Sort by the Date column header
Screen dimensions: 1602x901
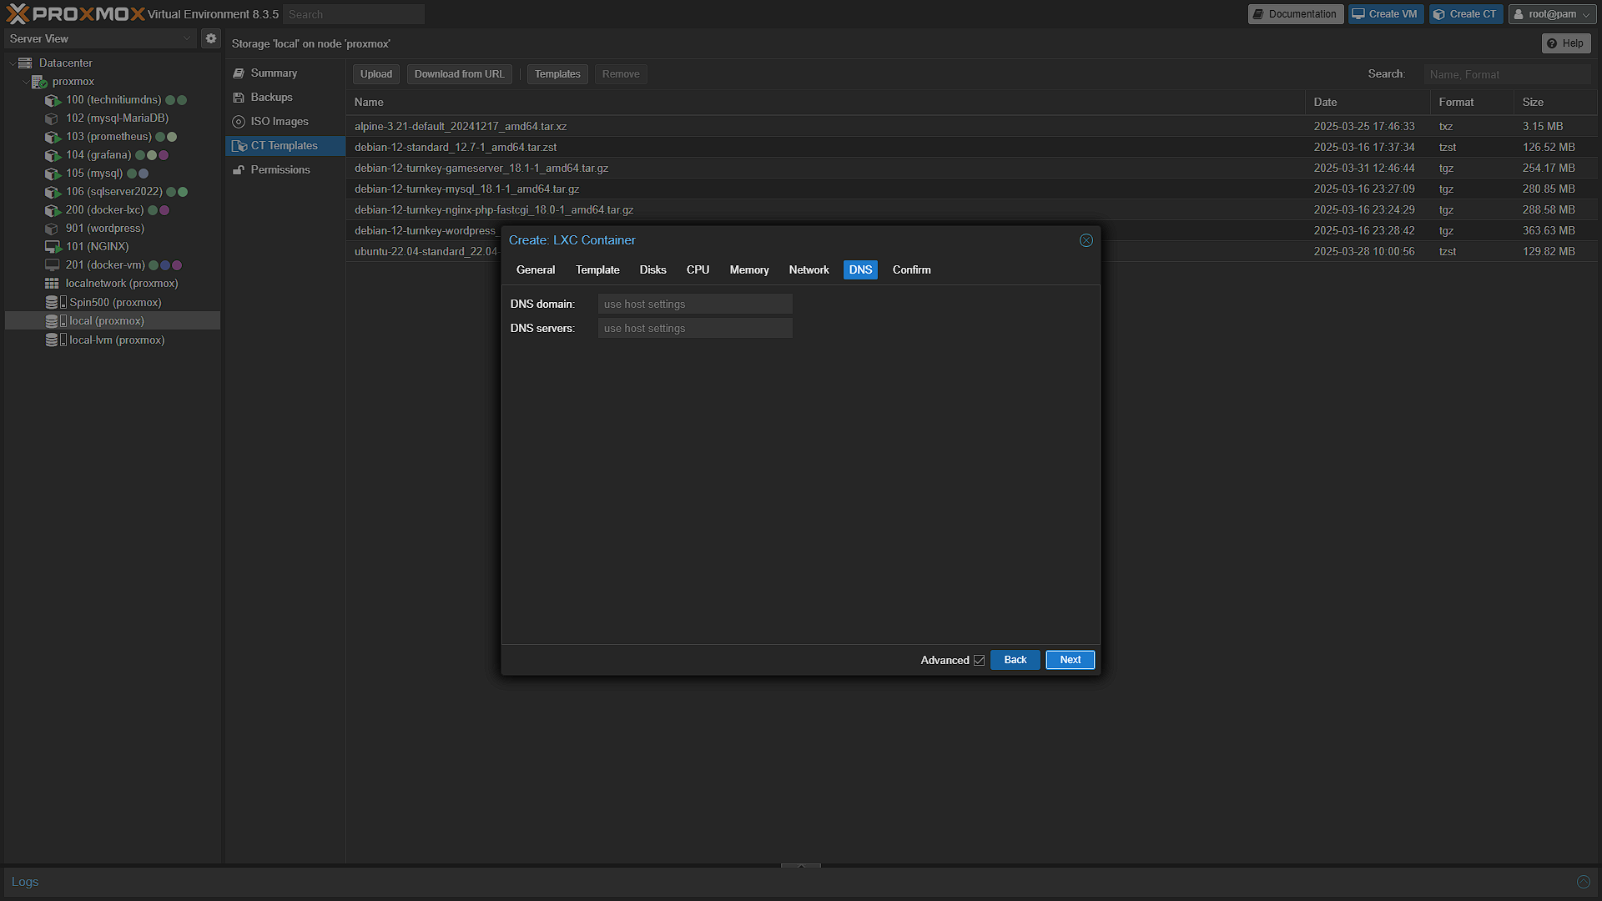tap(1368, 102)
